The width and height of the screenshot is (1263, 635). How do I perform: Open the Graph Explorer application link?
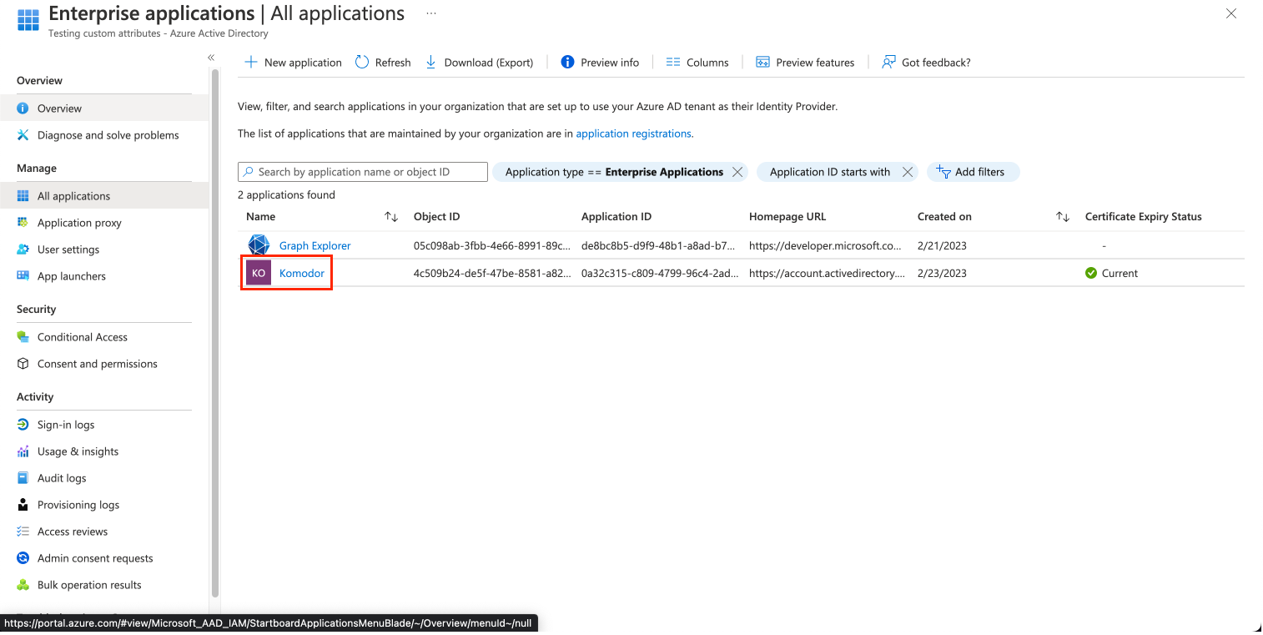tap(314, 246)
